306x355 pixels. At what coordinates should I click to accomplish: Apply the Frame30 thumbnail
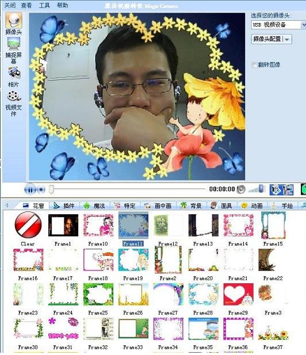[28, 329]
